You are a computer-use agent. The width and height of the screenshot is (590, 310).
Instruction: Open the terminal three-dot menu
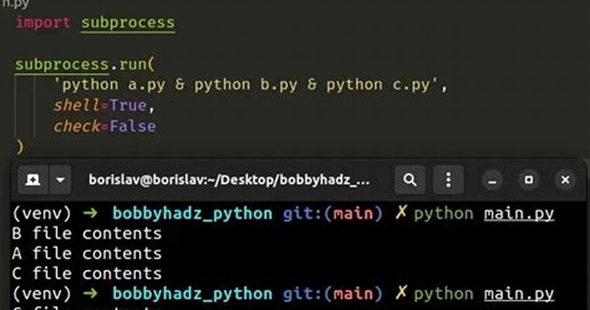(x=448, y=180)
